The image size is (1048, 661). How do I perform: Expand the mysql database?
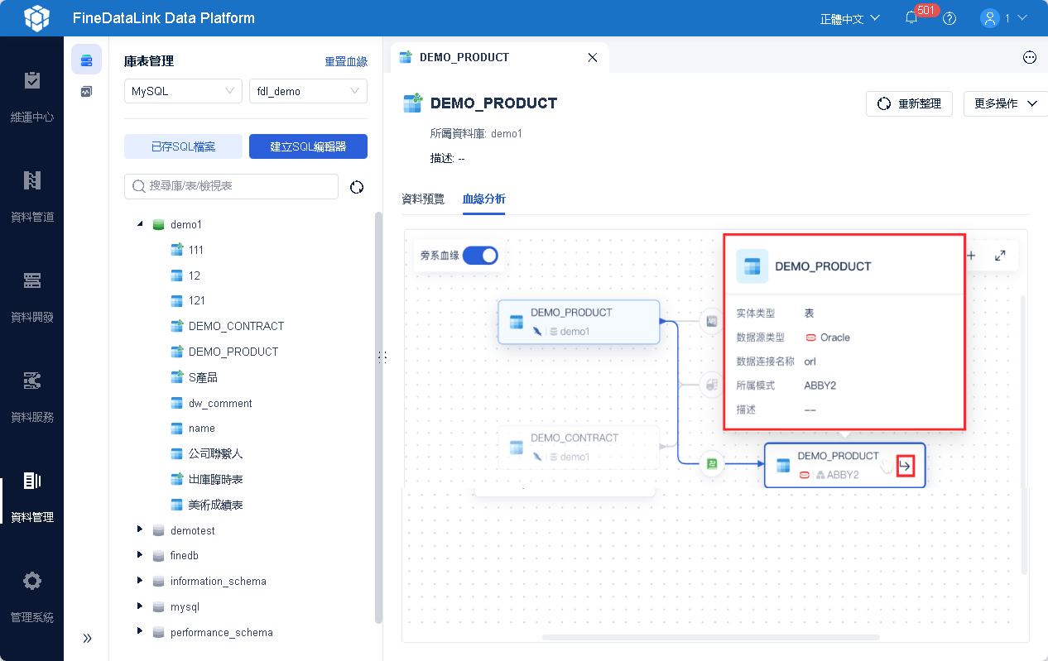[x=140, y=606]
